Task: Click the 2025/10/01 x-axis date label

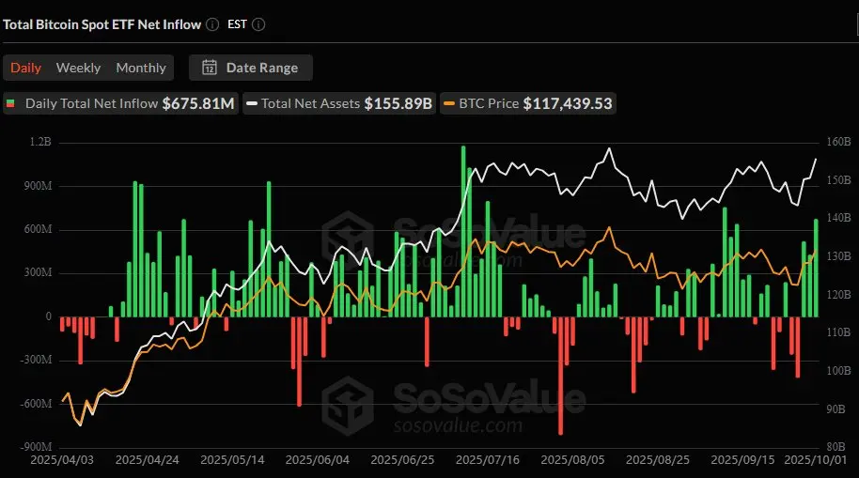Action: [817, 460]
